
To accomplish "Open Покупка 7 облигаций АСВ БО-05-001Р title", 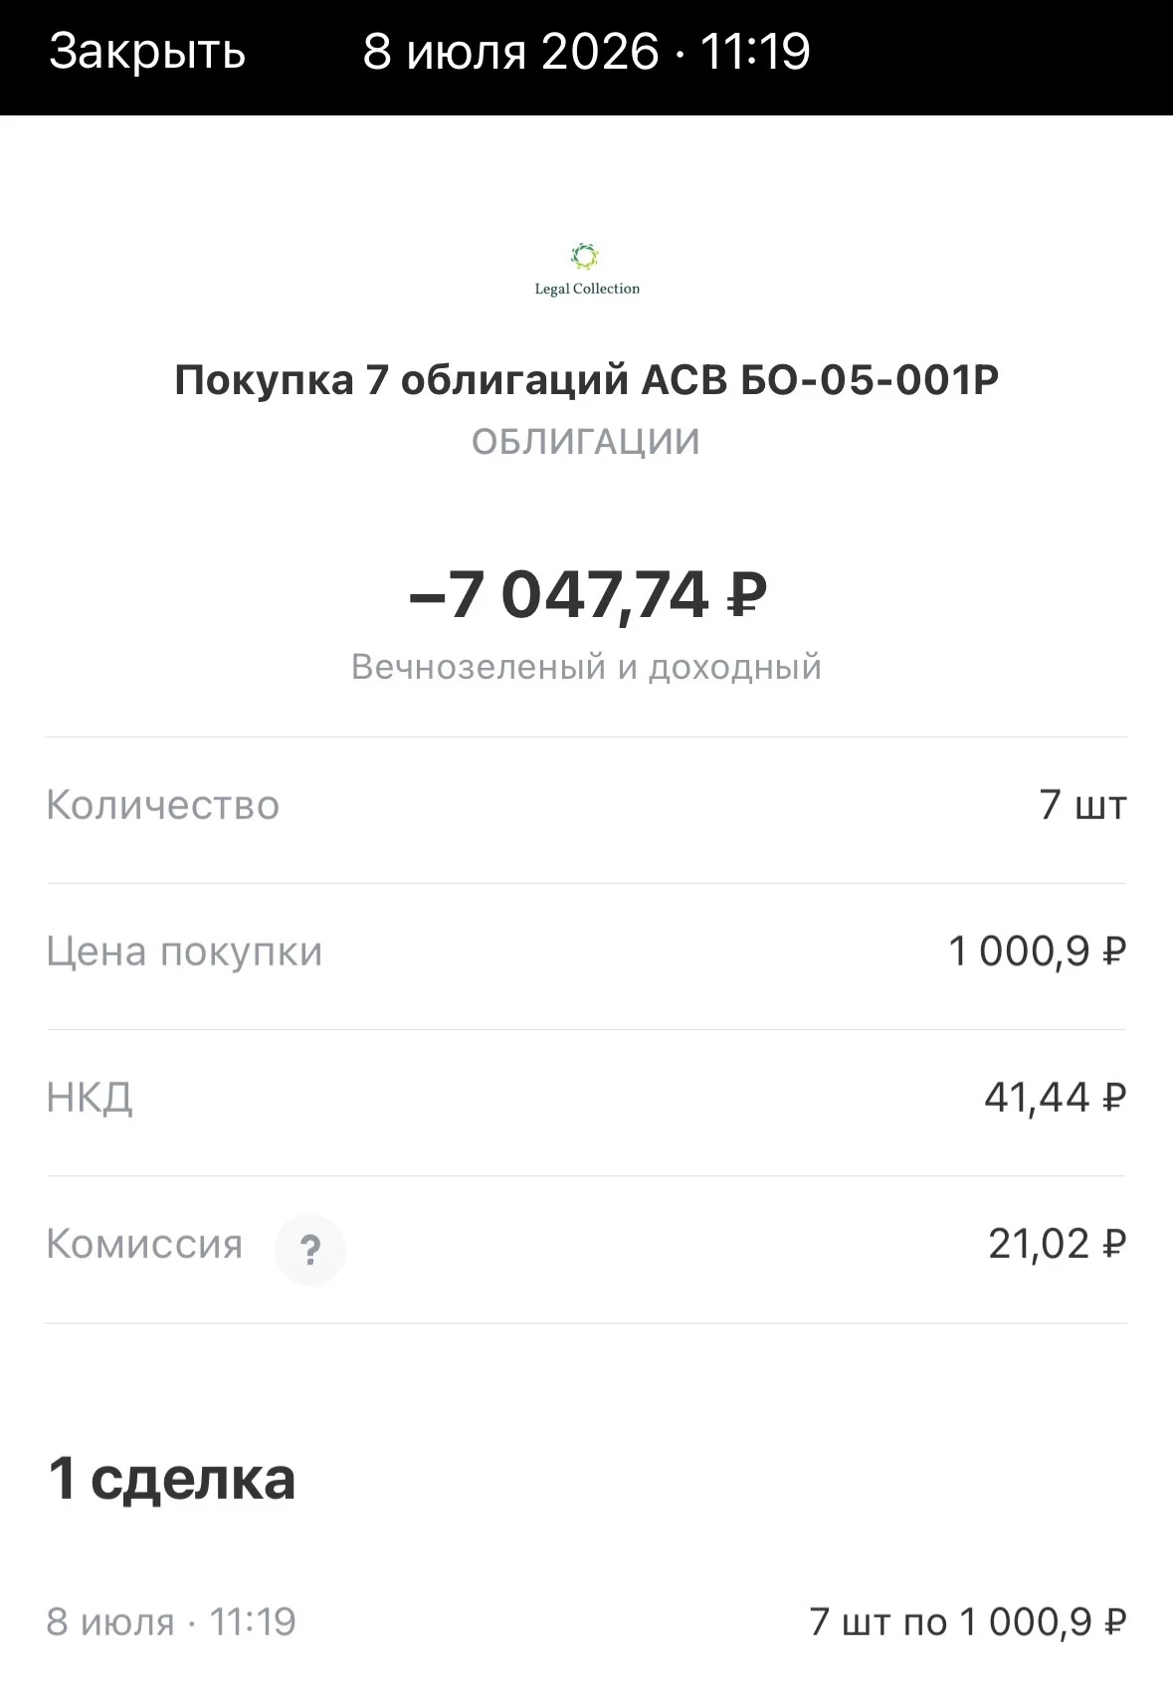I will (x=587, y=380).
